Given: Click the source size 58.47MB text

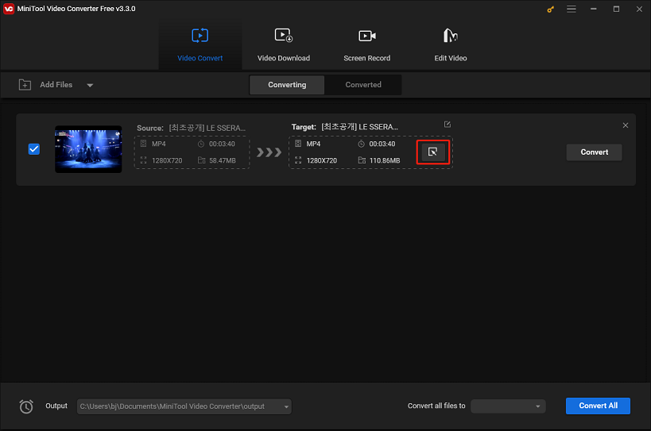Looking at the screenshot, I should tap(223, 160).
